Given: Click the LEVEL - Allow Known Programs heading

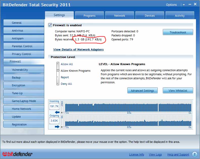Looking at the screenshot, I should (x=122, y=64).
